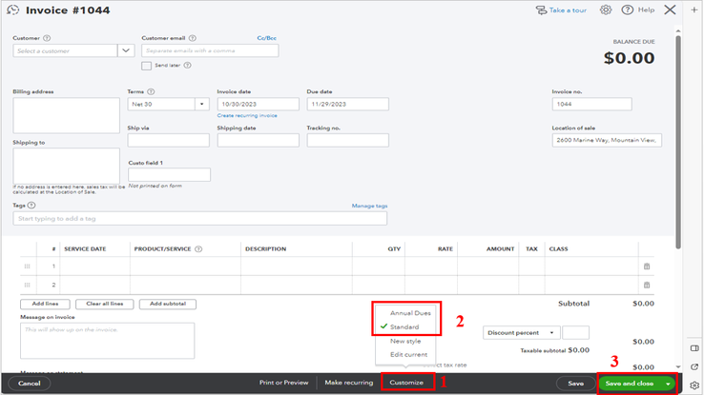Click the Shipping to text box
704x395 pixels.
[67, 166]
